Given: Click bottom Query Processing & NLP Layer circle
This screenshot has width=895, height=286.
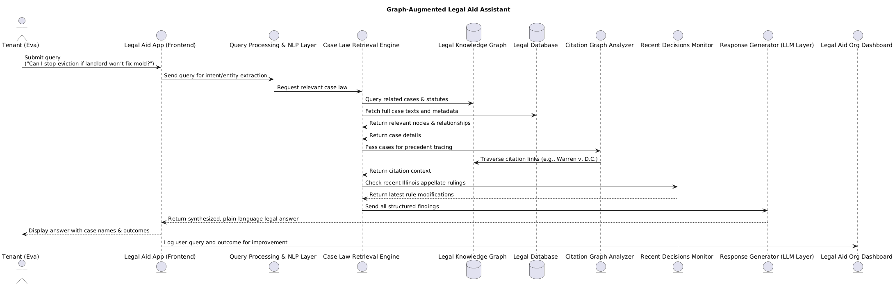Looking at the screenshot, I should (x=274, y=266).
